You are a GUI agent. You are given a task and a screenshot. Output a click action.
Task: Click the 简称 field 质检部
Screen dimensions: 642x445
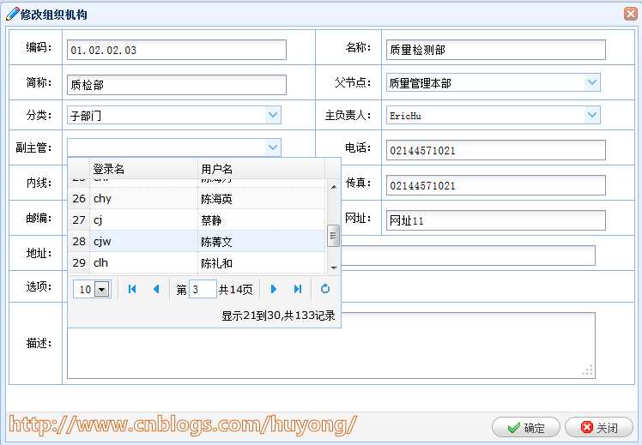pyautogui.click(x=177, y=85)
